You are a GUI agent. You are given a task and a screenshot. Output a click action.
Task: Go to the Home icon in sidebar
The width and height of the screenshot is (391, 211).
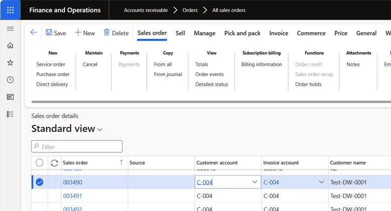(x=10, y=46)
